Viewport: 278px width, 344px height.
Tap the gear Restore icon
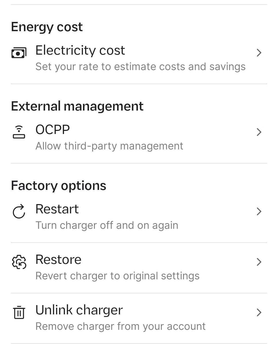click(19, 262)
